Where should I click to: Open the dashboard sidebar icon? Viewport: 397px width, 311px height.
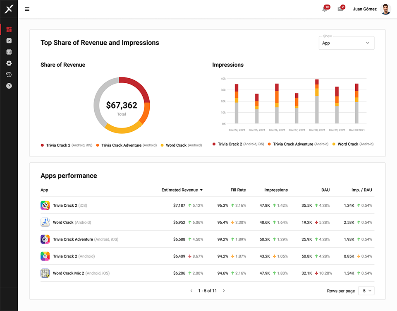(9, 29)
